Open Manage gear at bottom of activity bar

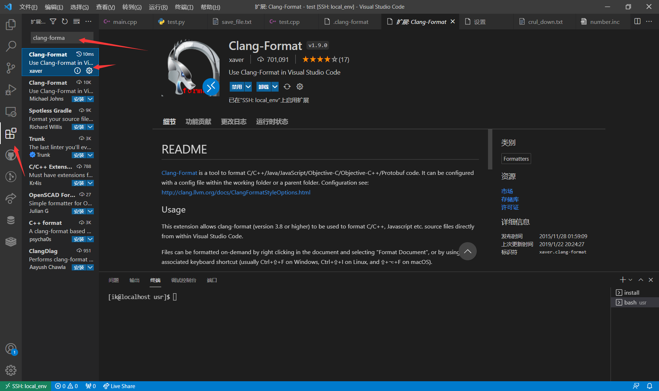coord(11,370)
